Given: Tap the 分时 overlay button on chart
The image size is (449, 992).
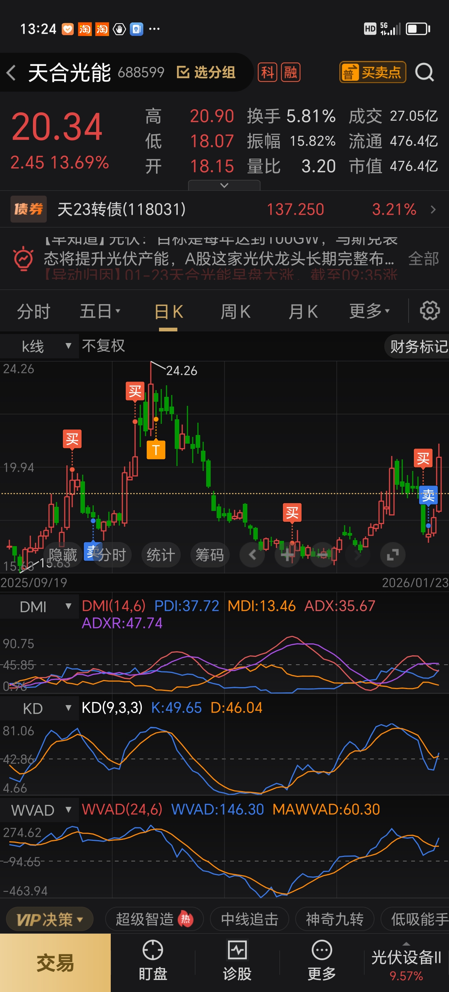Looking at the screenshot, I should (x=112, y=554).
